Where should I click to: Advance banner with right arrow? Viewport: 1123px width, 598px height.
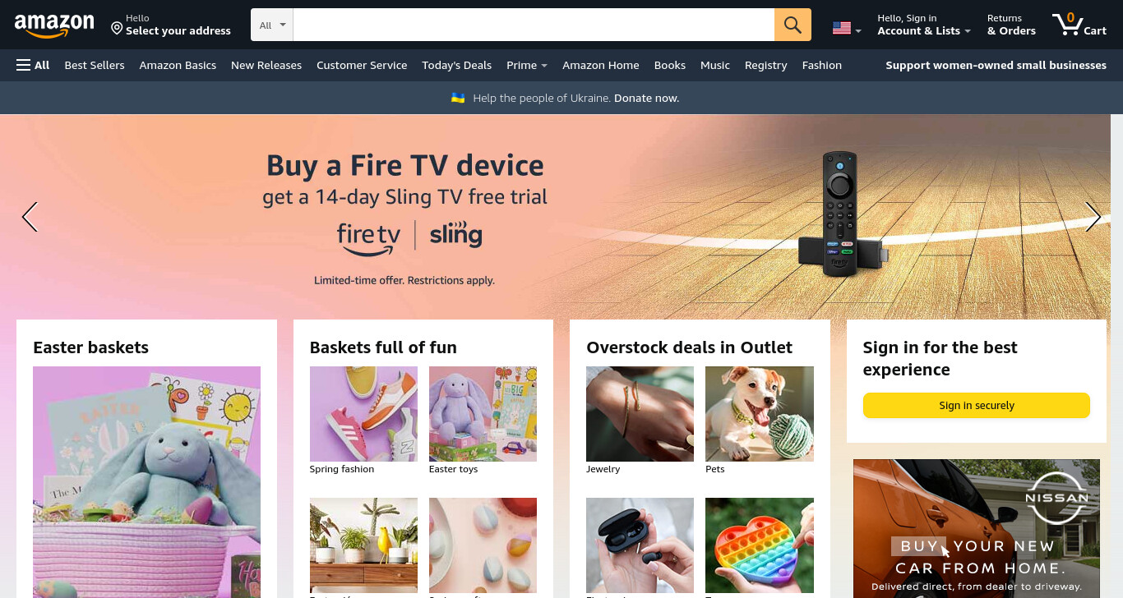(1093, 217)
